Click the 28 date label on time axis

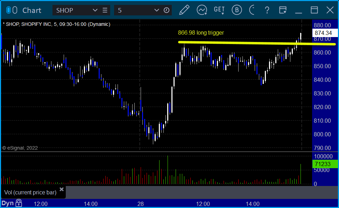click(x=141, y=204)
